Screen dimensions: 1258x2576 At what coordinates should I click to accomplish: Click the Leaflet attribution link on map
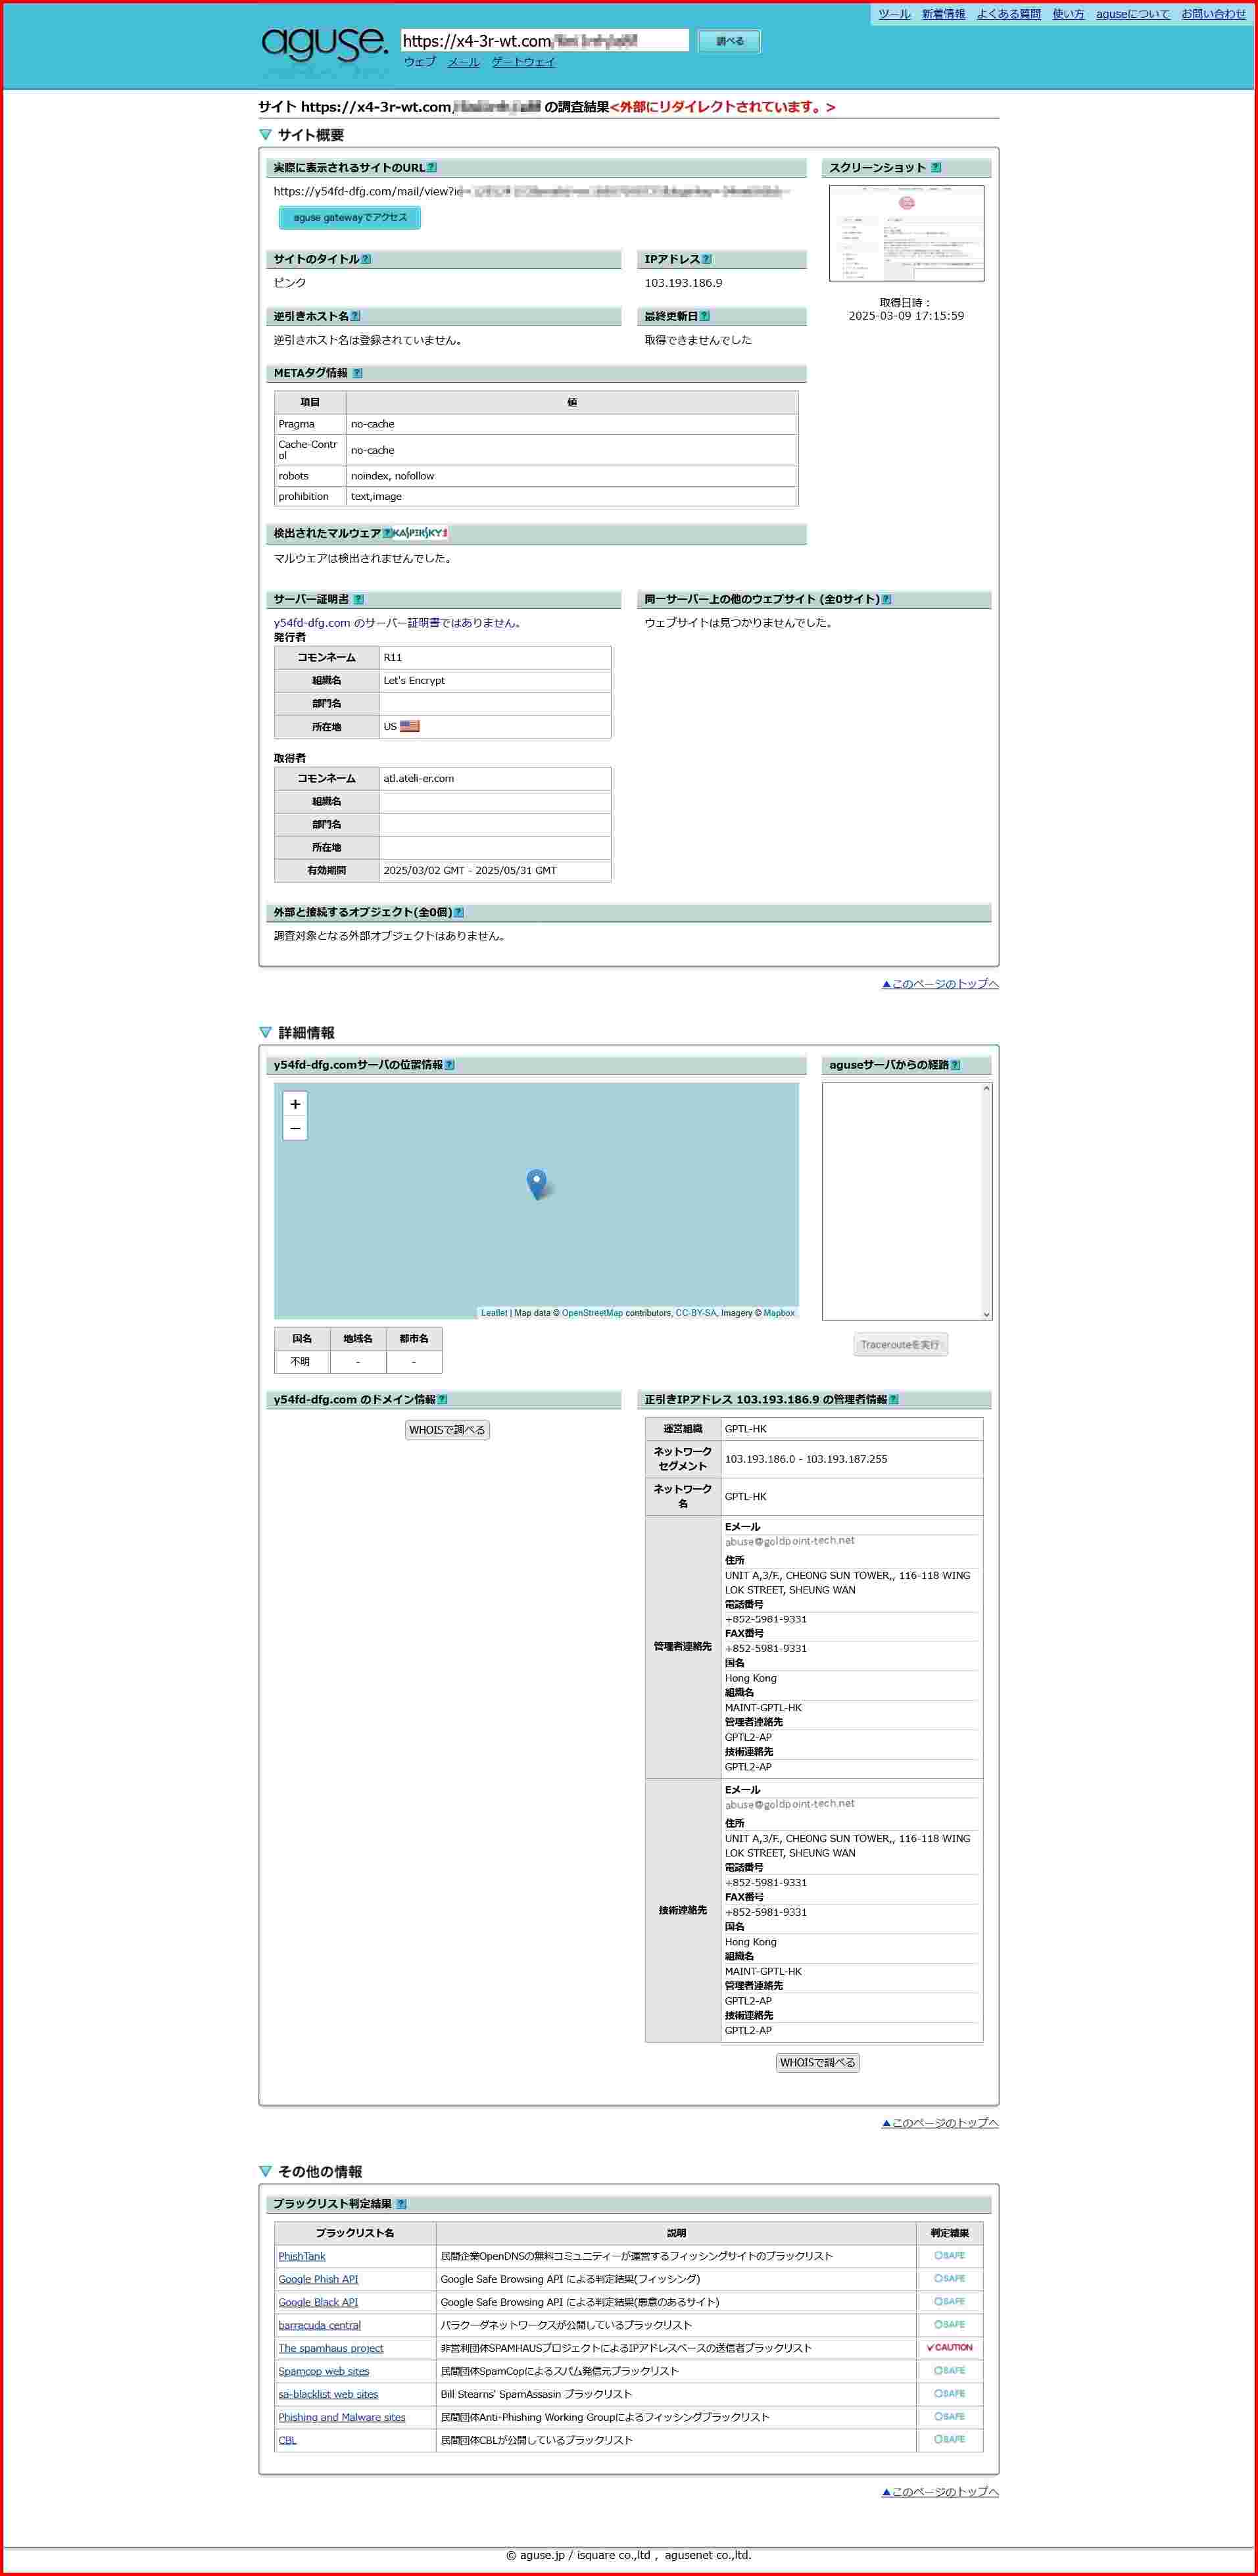(494, 1313)
